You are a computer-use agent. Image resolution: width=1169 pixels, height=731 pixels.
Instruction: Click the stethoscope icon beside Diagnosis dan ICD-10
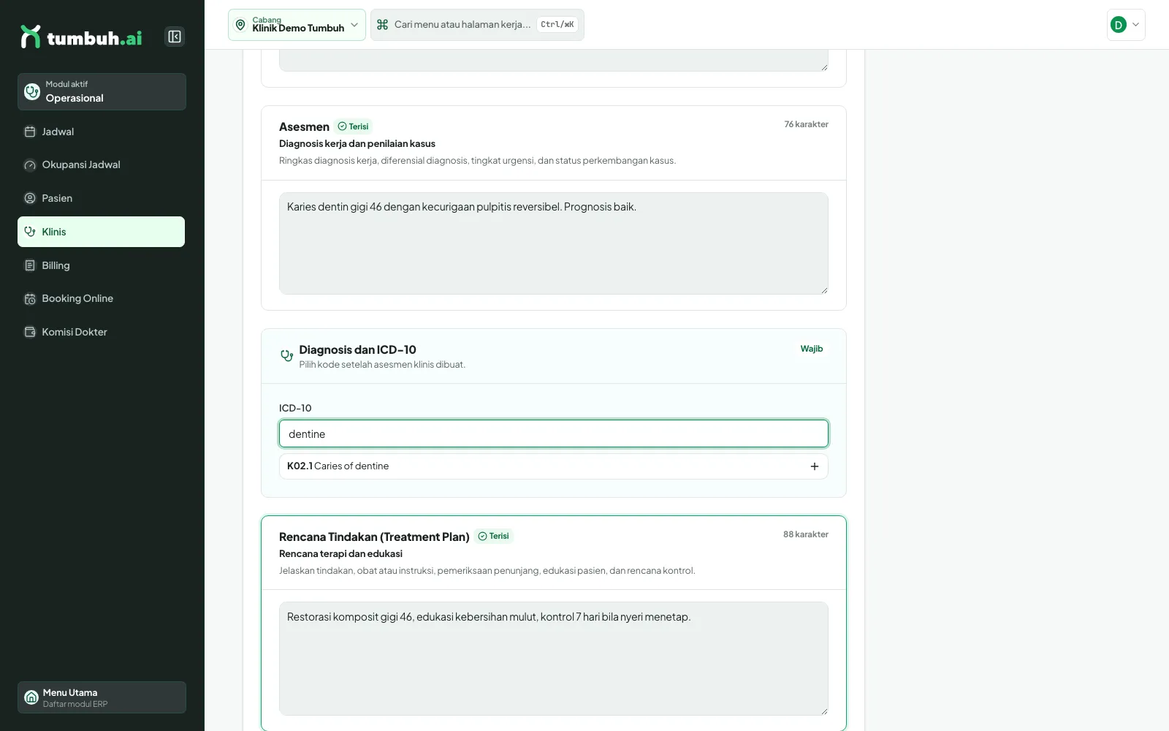tap(287, 356)
